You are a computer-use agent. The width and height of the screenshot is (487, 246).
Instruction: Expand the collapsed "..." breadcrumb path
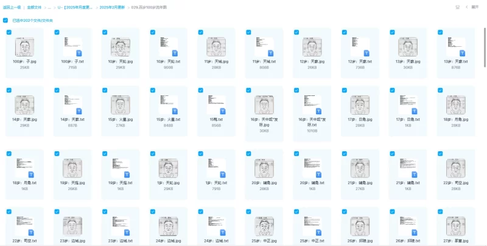(49, 7)
